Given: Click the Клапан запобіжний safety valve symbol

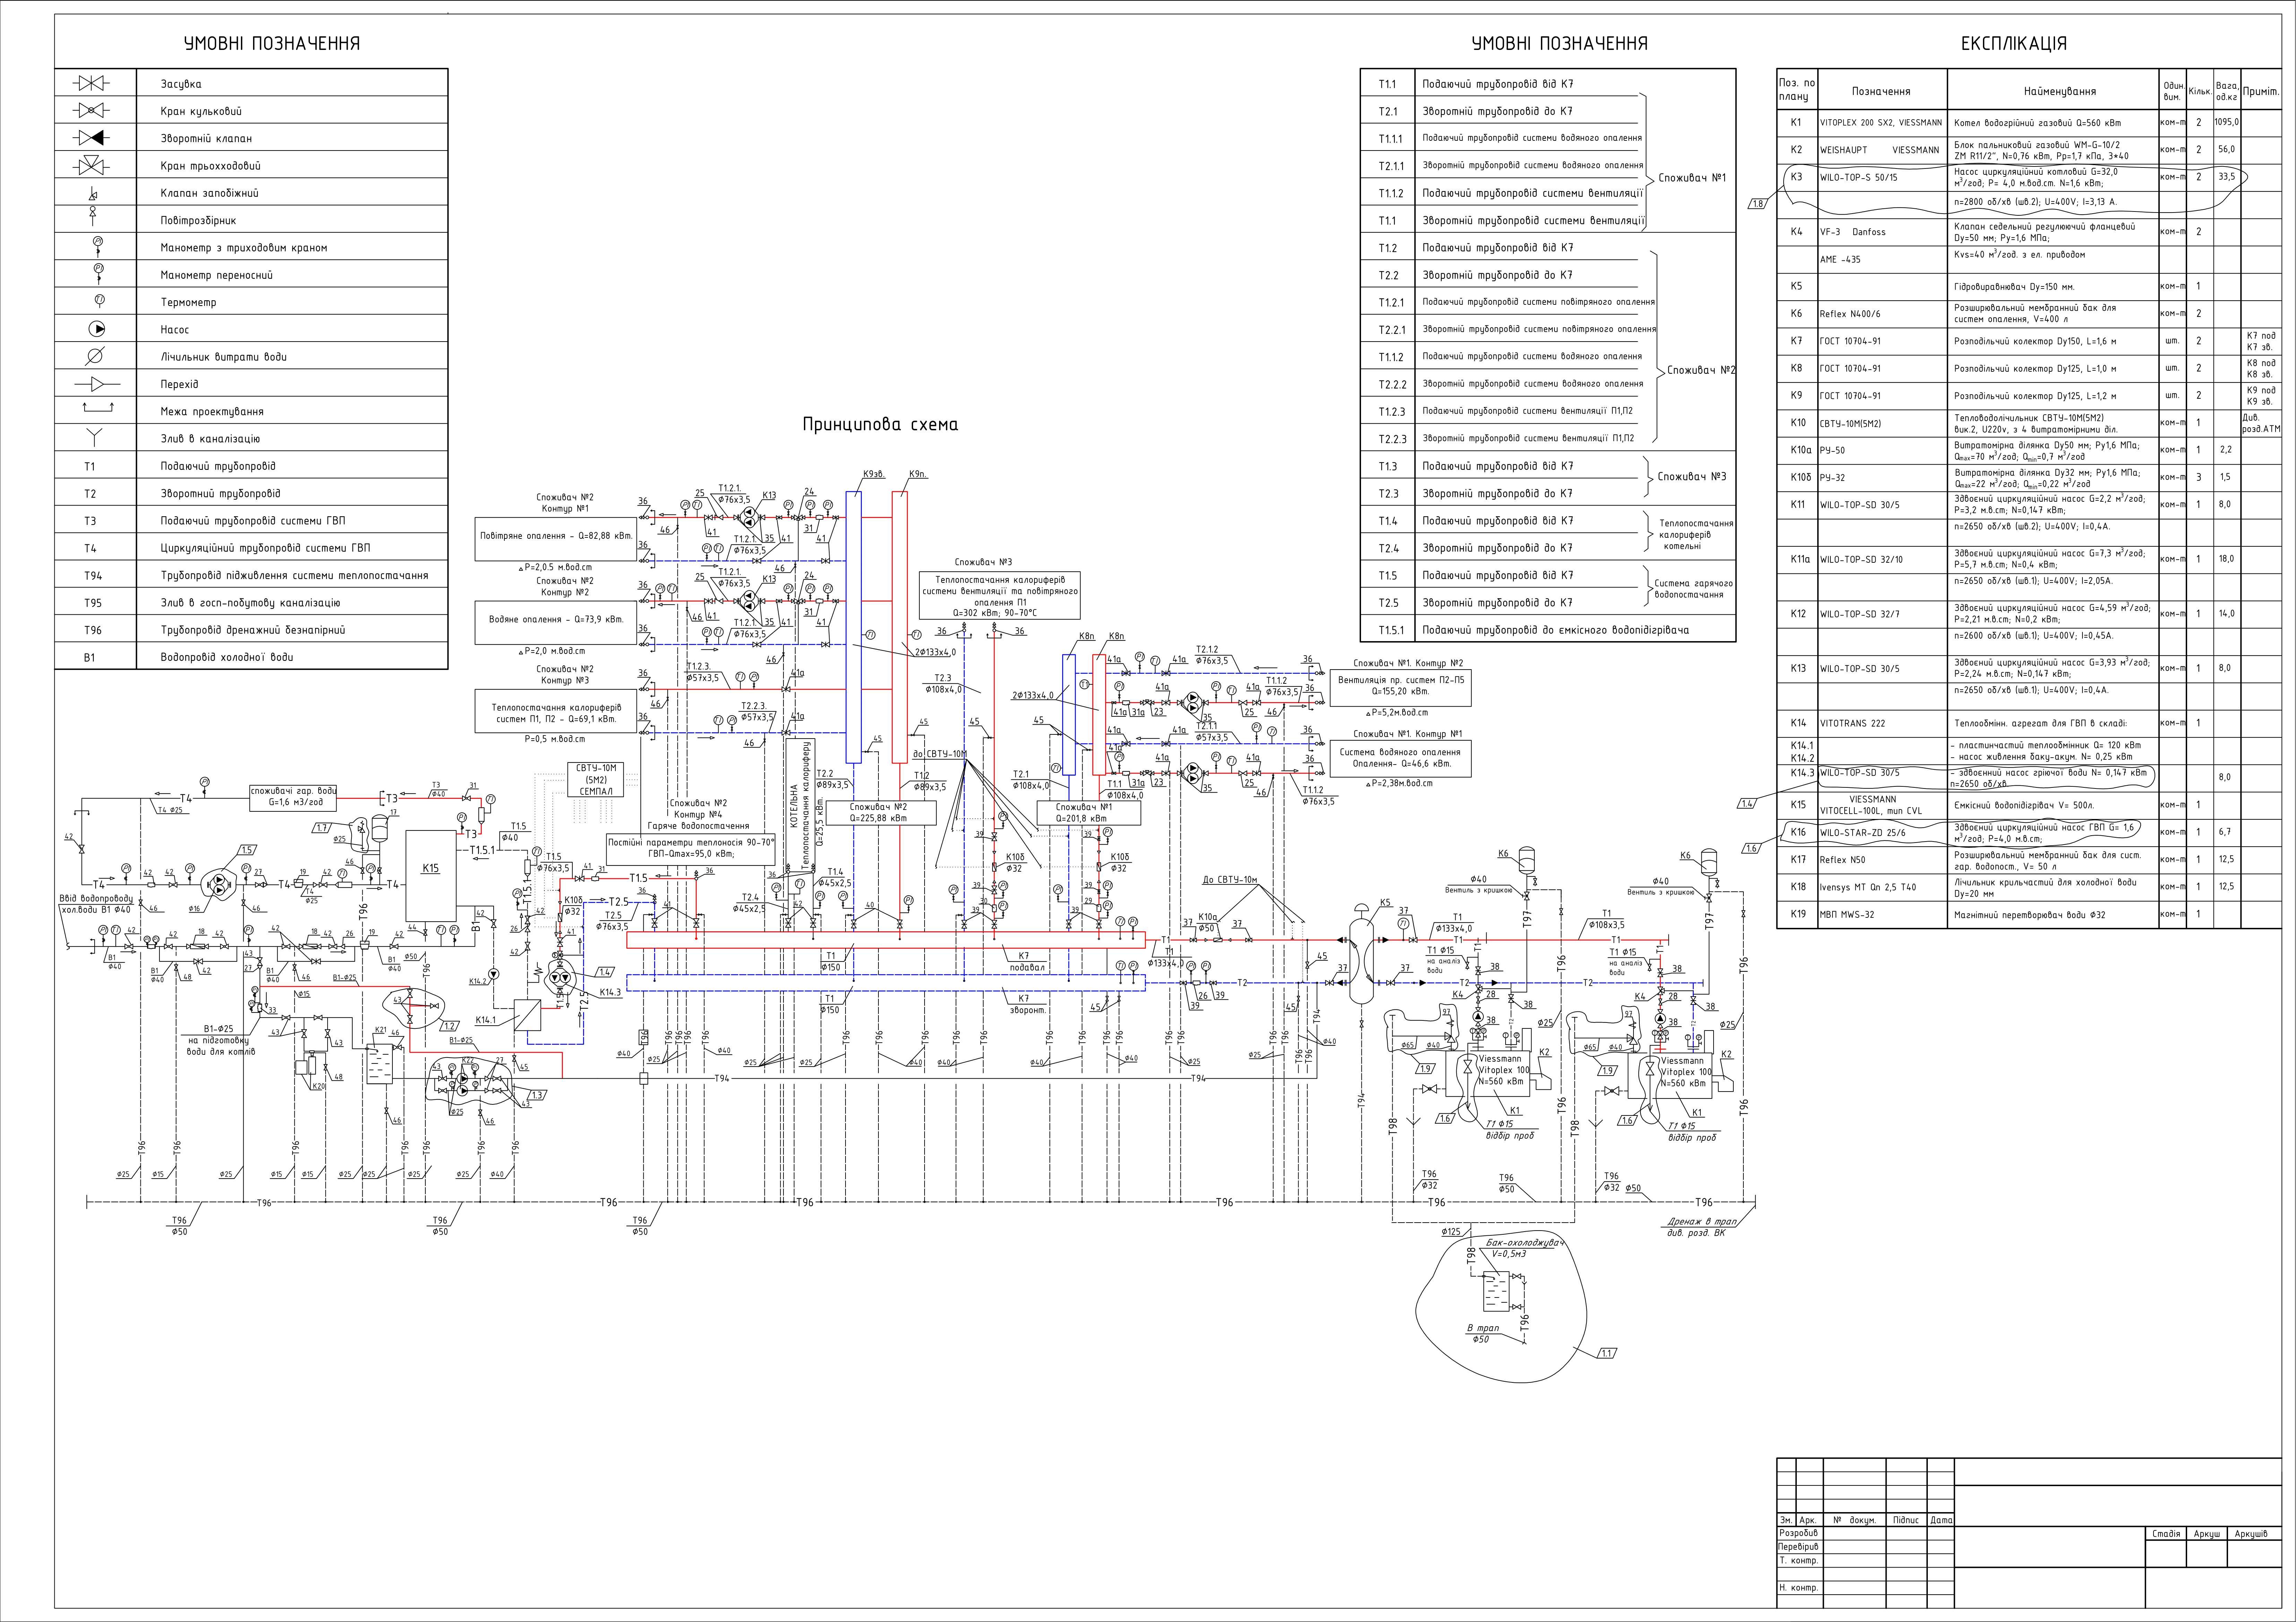Looking at the screenshot, I should (x=93, y=193).
